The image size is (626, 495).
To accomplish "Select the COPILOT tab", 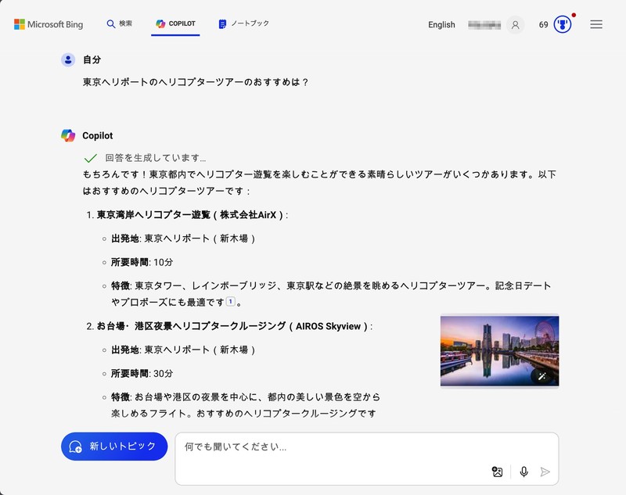I will coord(175,24).
